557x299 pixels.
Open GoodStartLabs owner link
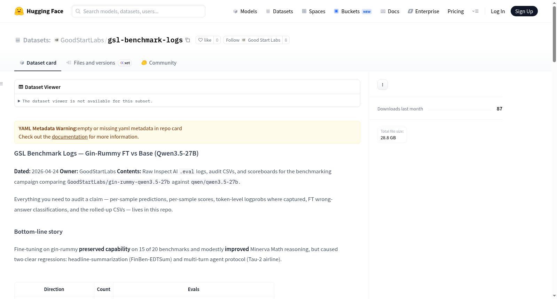click(x=82, y=40)
